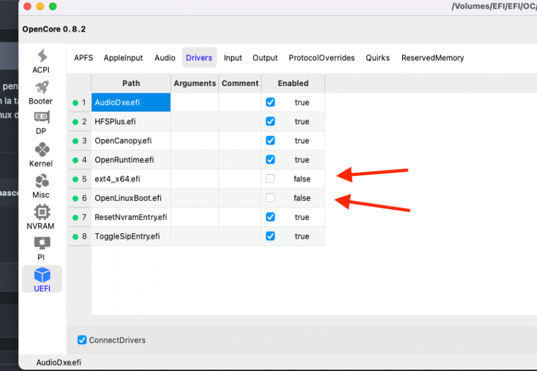Screen dimensions: 537x371
Task: Click the green status dot of row 5
Action: pyautogui.click(x=75, y=179)
